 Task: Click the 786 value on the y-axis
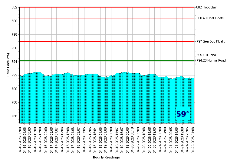pyautogui.click(x=15, y=116)
